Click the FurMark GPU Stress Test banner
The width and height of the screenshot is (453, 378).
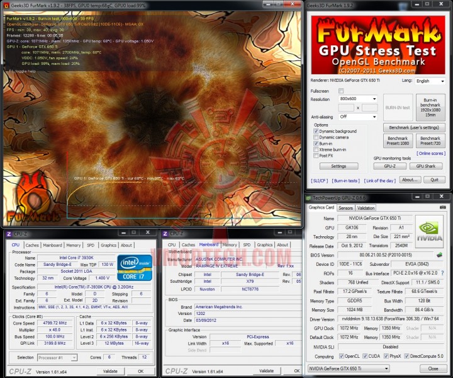(378, 45)
